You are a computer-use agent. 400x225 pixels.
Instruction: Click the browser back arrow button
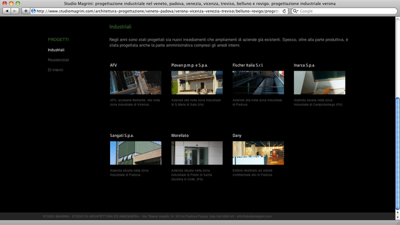[7, 11]
